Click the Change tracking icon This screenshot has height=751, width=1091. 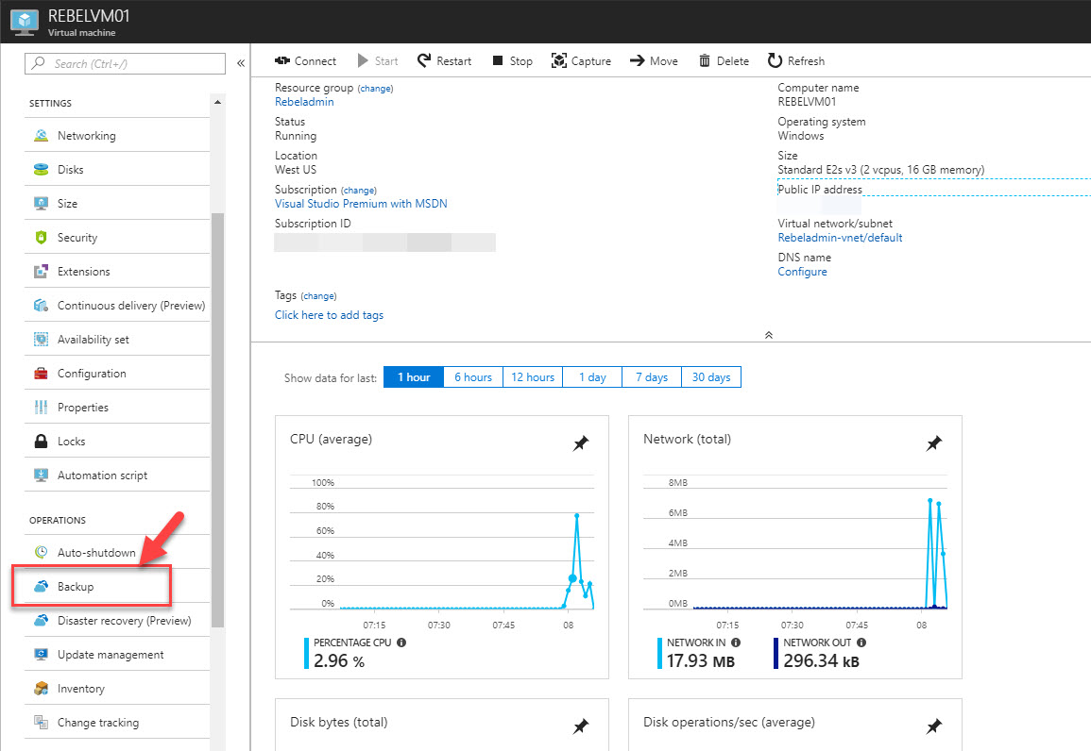click(x=41, y=723)
